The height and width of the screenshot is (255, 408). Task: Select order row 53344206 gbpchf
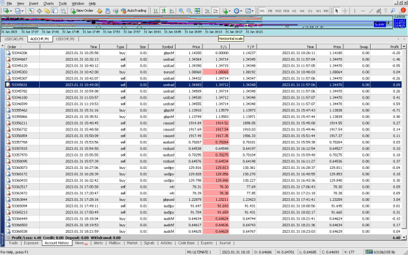pyautogui.click(x=203, y=53)
